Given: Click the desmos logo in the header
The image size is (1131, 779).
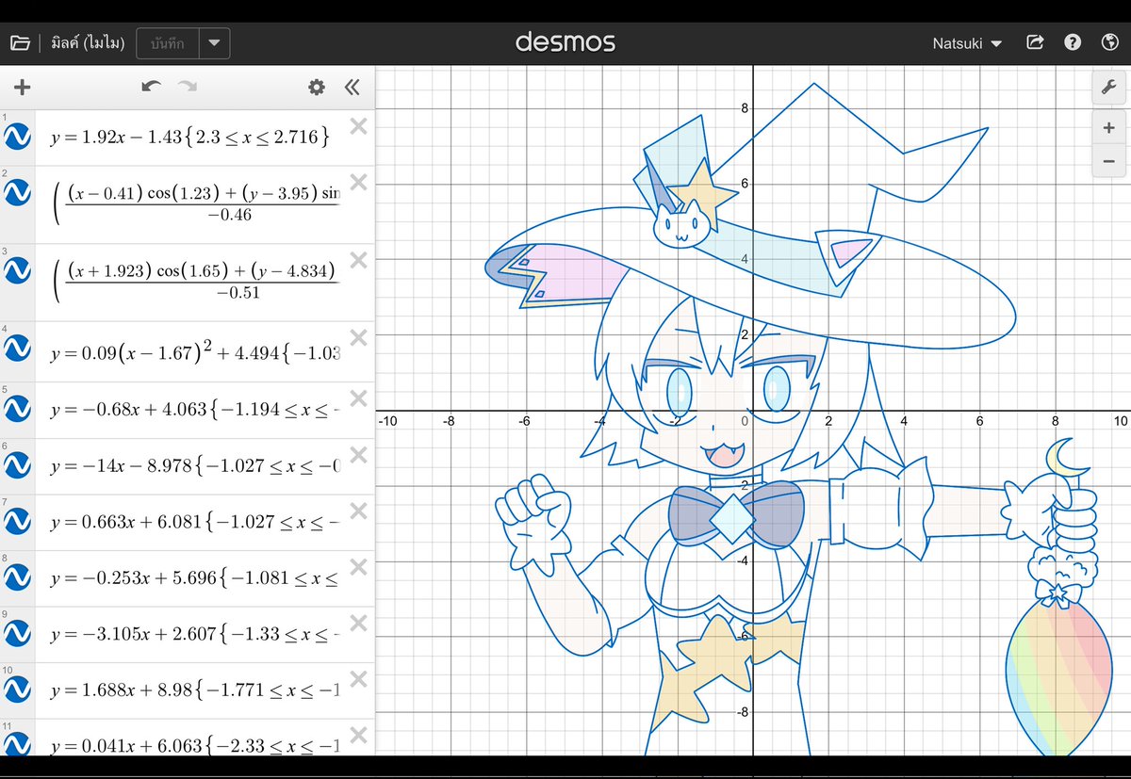Looking at the screenshot, I should pyautogui.click(x=565, y=41).
